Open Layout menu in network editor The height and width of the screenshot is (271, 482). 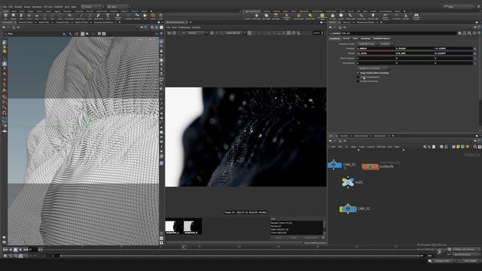371,147
